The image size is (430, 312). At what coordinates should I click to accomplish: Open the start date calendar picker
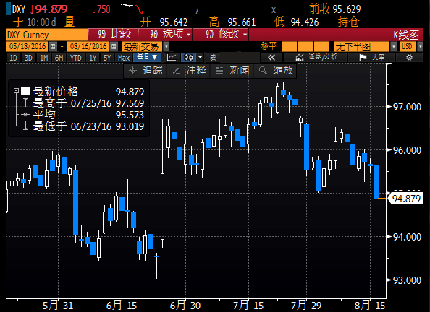[x=53, y=47]
